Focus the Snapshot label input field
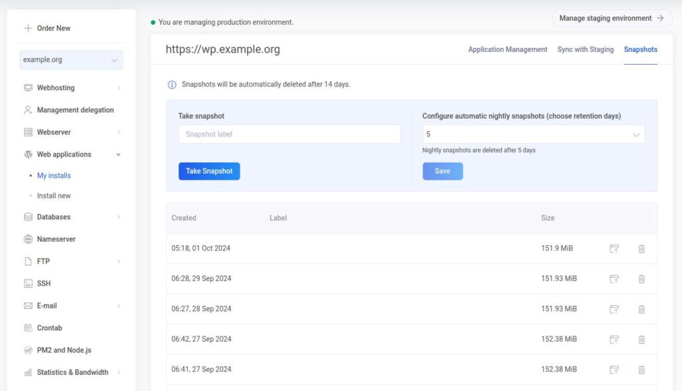The width and height of the screenshot is (682, 391). click(x=290, y=135)
